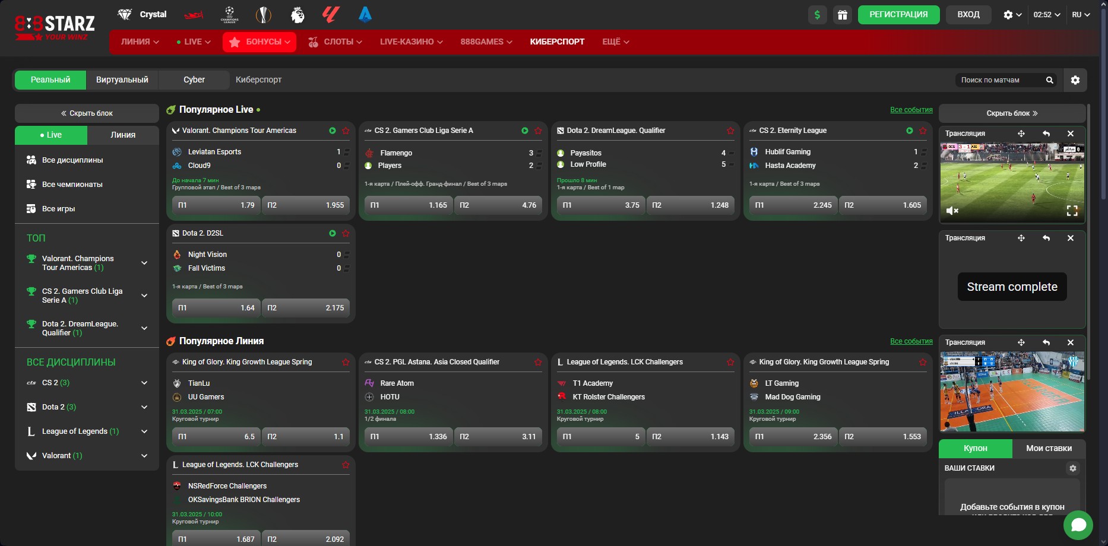Open the esports page settings gear

[x=1075, y=80]
